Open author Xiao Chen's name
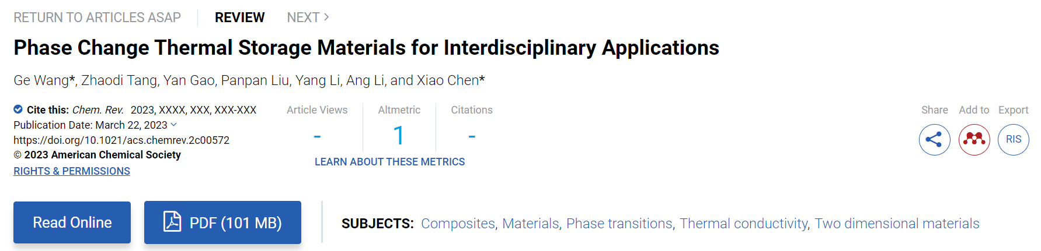This screenshot has width=1041, height=251. [447, 80]
